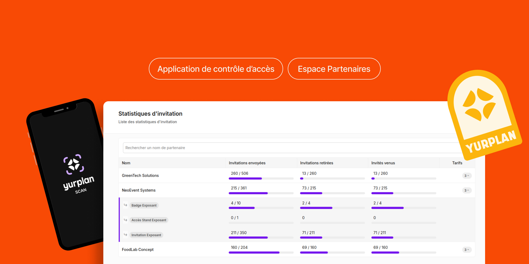
Task: Click the 260 / 506 progress bar
Action: [x=261, y=178]
